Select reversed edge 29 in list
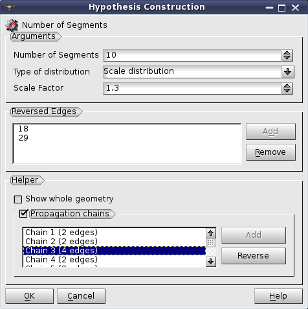 coord(23,138)
